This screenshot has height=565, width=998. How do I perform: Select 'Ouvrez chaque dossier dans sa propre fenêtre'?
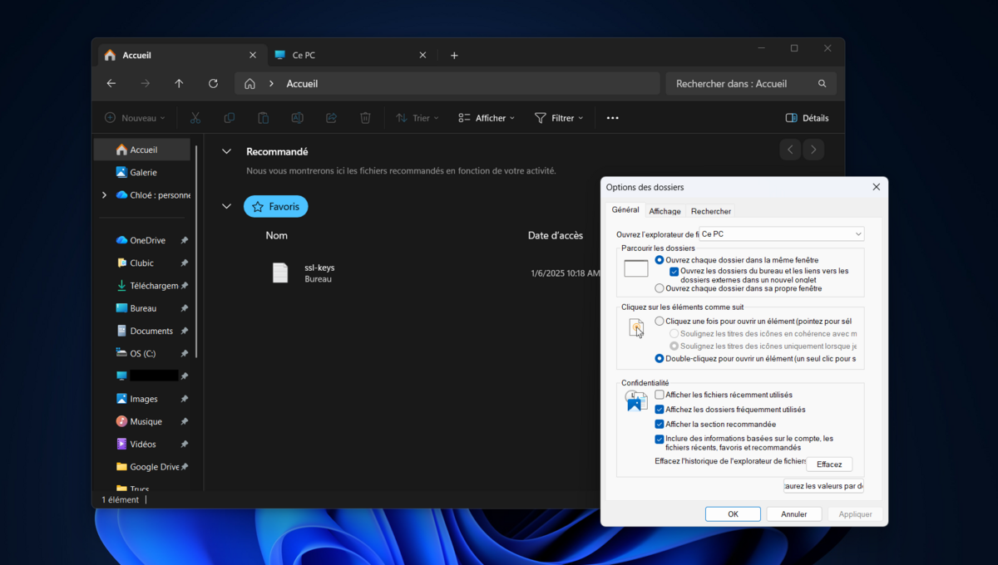[x=660, y=288]
